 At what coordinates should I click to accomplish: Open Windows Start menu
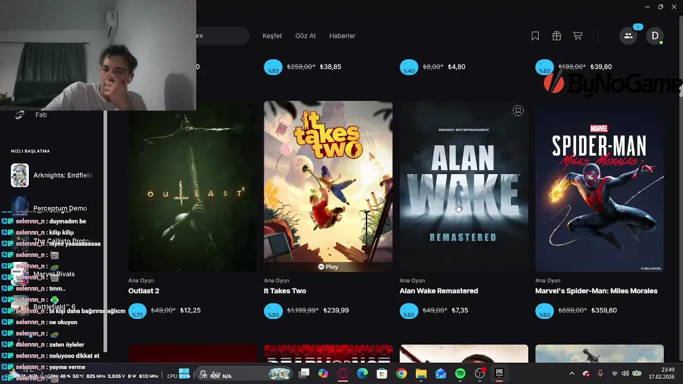coord(184,374)
